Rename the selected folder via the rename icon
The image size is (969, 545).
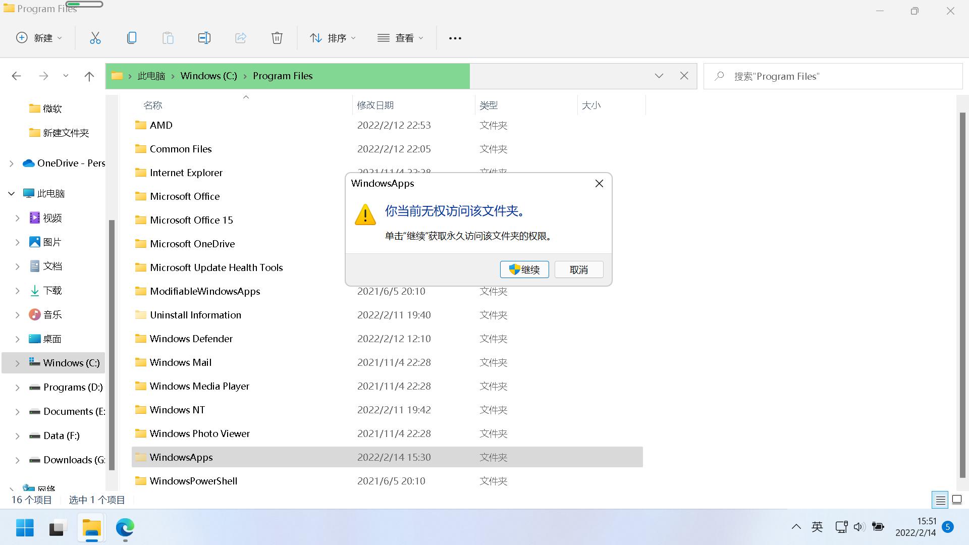point(204,38)
